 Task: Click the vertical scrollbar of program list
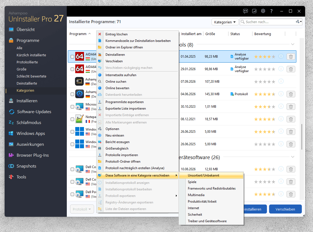(302, 137)
